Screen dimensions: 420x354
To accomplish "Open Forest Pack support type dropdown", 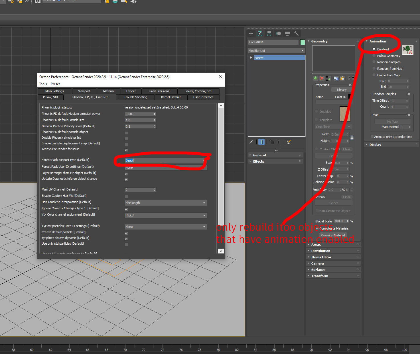I will pos(166,161).
